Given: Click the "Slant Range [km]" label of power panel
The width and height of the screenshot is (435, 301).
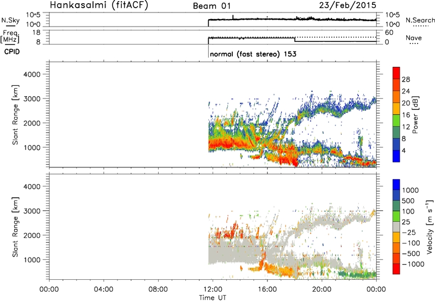Looking at the screenshot, I should pyautogui.click(x=15, y=115).
